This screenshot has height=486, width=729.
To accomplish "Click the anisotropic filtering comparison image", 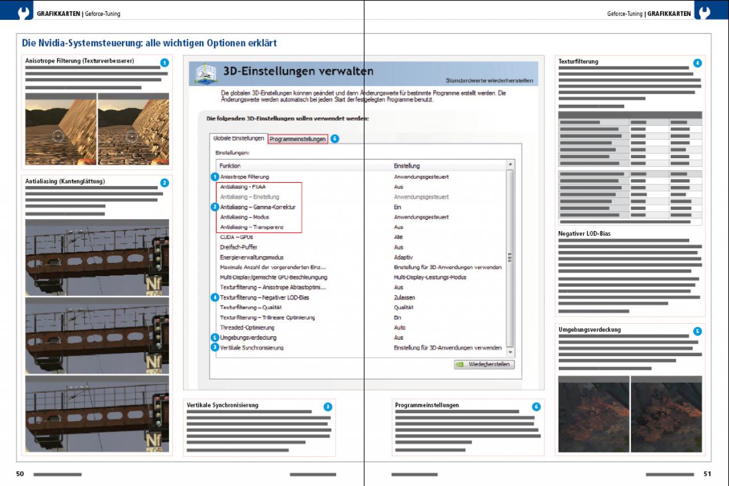I will pyautogui.click(x=97, y=129).
